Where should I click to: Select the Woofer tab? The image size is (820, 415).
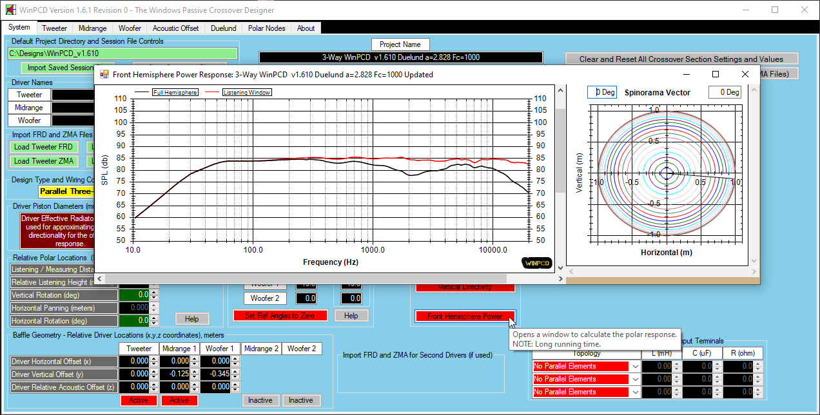pos(130,28)
